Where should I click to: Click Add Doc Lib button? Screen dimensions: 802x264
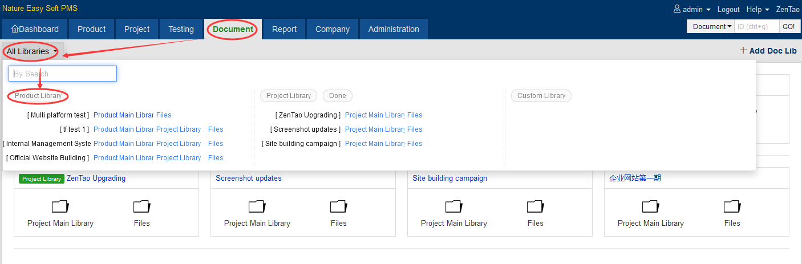click(768, 51)
